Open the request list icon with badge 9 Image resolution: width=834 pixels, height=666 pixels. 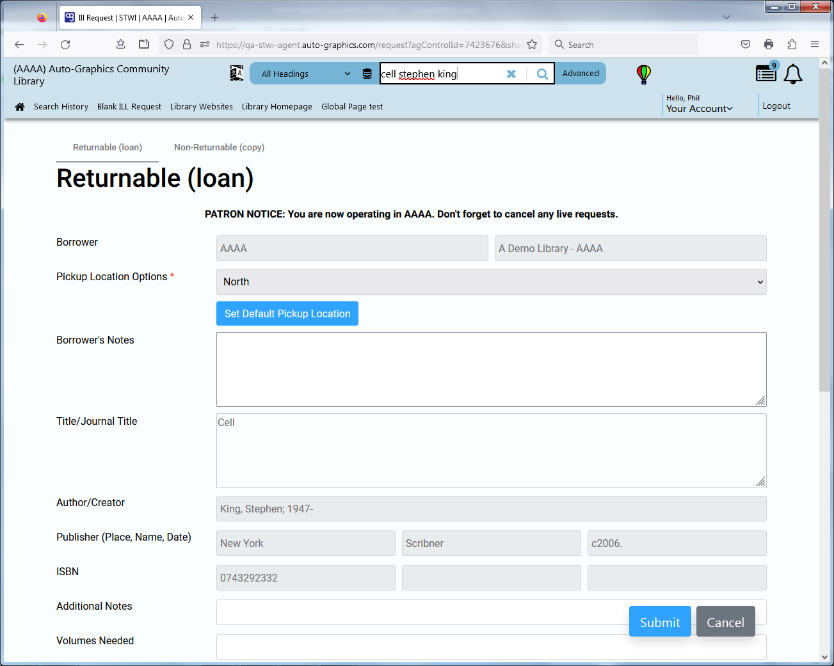point(766,73)
